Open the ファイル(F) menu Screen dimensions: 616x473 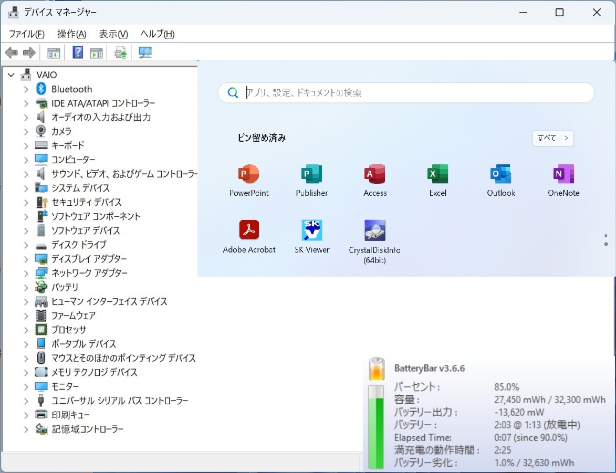coord(27,34)
